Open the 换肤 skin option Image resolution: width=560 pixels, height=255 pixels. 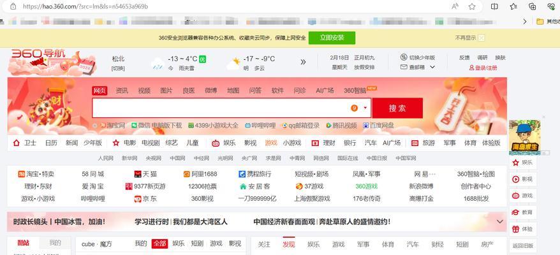pos(500,57)
